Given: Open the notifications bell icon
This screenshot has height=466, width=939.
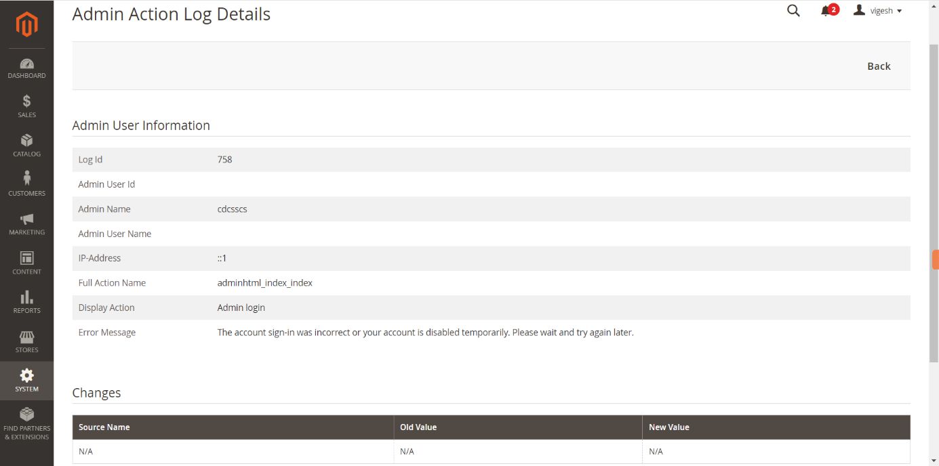Looking at the screenshot, I should coord(826,11).
